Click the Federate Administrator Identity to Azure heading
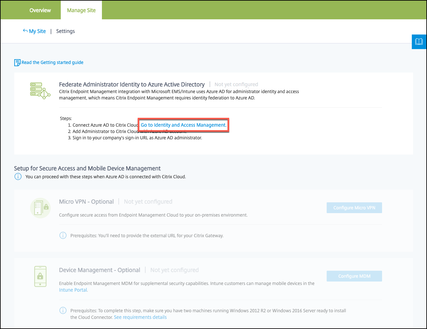 (132, 85)
